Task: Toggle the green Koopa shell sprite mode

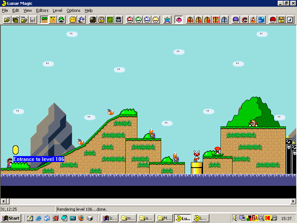Action: coord(61,20)
